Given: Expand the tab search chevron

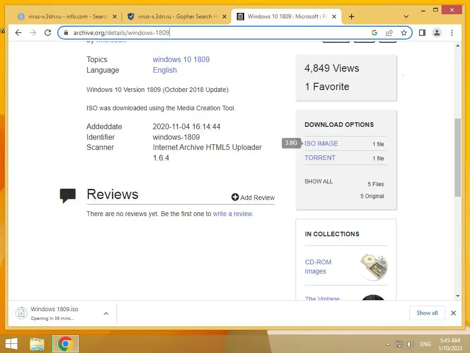Looking at the screenshot, I should point(406,17).
